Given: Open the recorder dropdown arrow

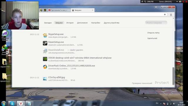Looking at the screenshot, I should pos(177,1).
